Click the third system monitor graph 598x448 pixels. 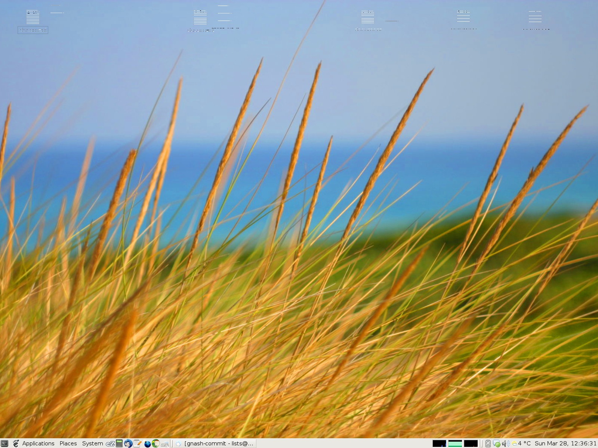pyautogui.click(x=471, y=444)
